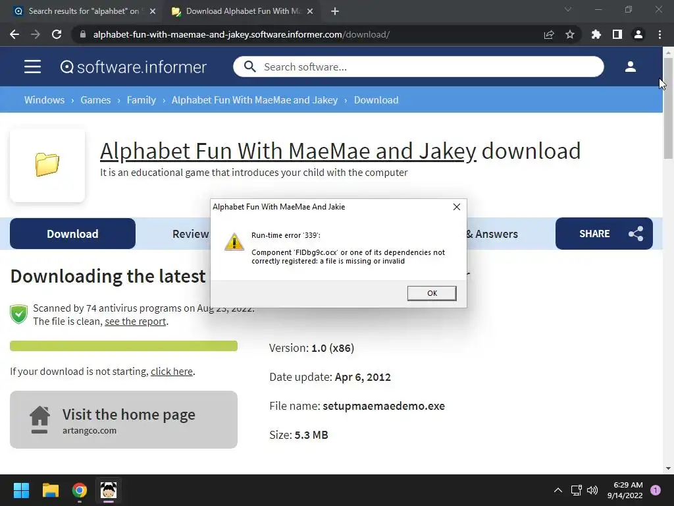The image size is (674, 506).
Task: Click the Visit the home page button
Action: coord(124,420)
